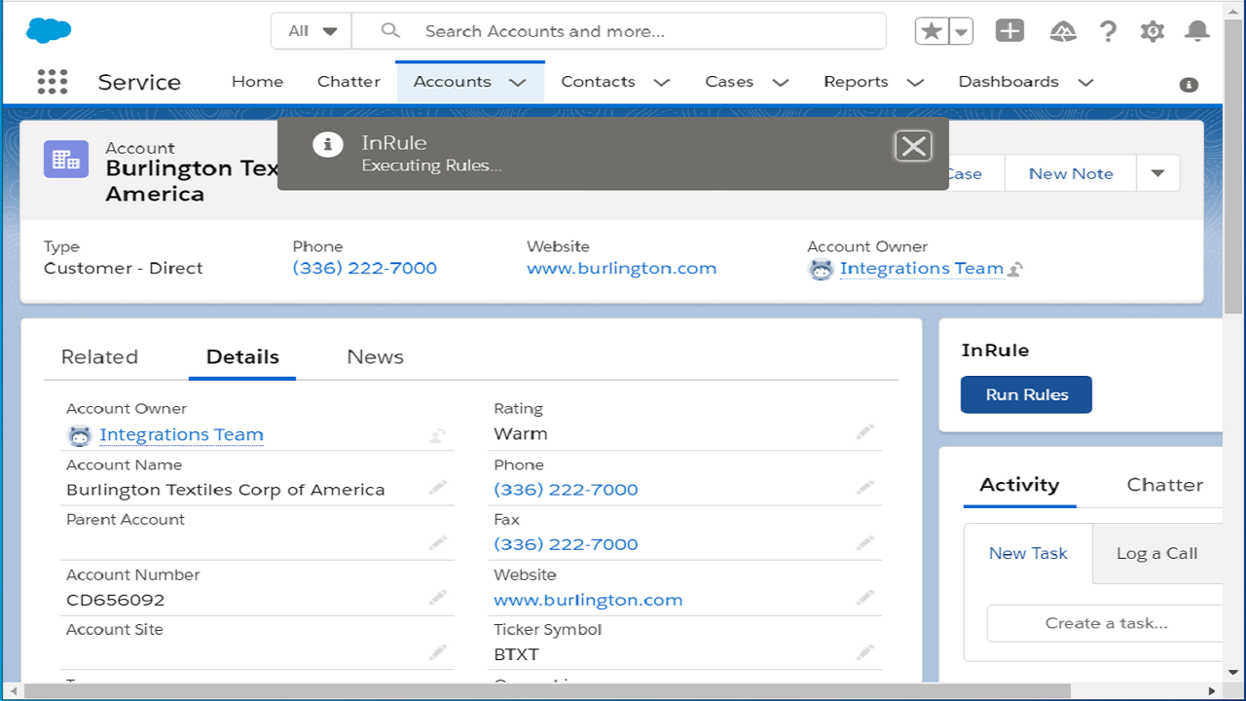Select the Activity tab
The image size is (1246, 701).
tap(1019, 484)
